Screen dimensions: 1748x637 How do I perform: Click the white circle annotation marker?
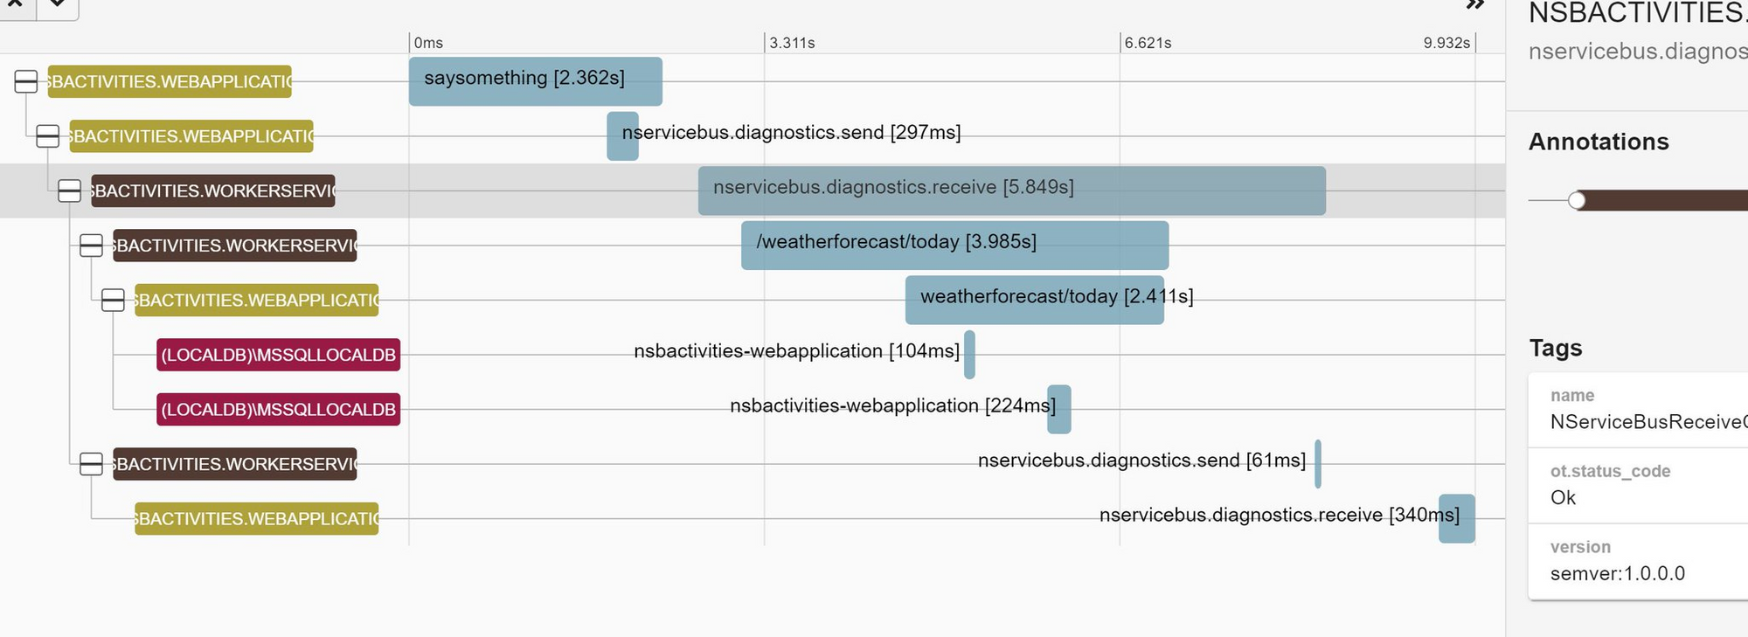coord(1577,201)
